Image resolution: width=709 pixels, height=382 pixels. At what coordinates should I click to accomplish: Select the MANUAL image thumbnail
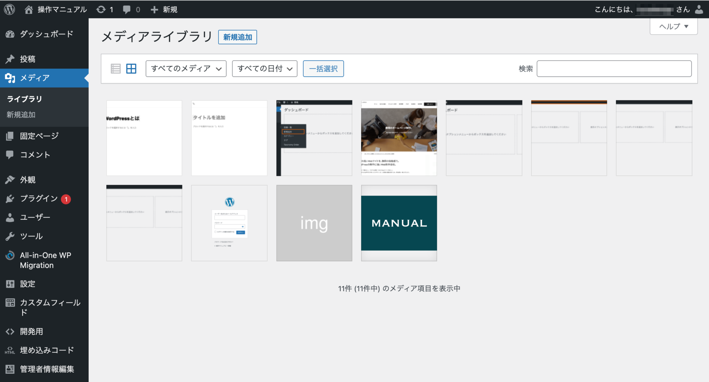399,223
